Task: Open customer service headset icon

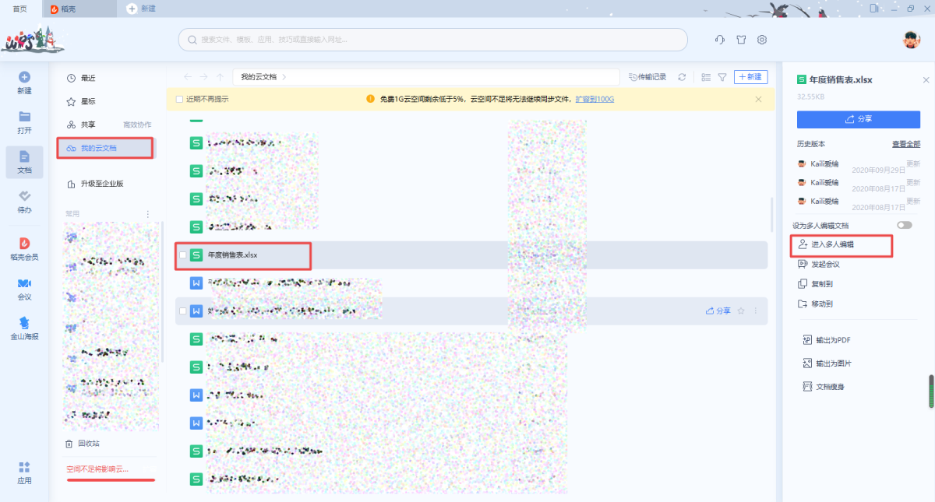Action: pyautogui.click(x=720, y=40)
